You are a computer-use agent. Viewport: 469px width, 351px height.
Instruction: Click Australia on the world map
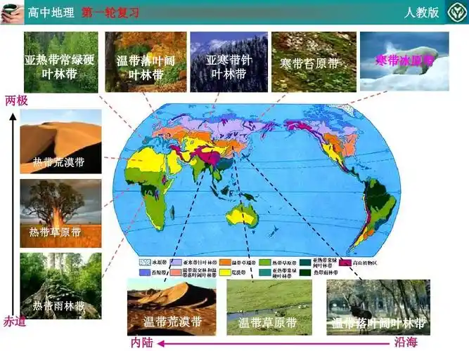click(x=243, y=216)
